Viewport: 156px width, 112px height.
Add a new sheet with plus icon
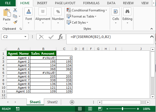pos(72,102)
